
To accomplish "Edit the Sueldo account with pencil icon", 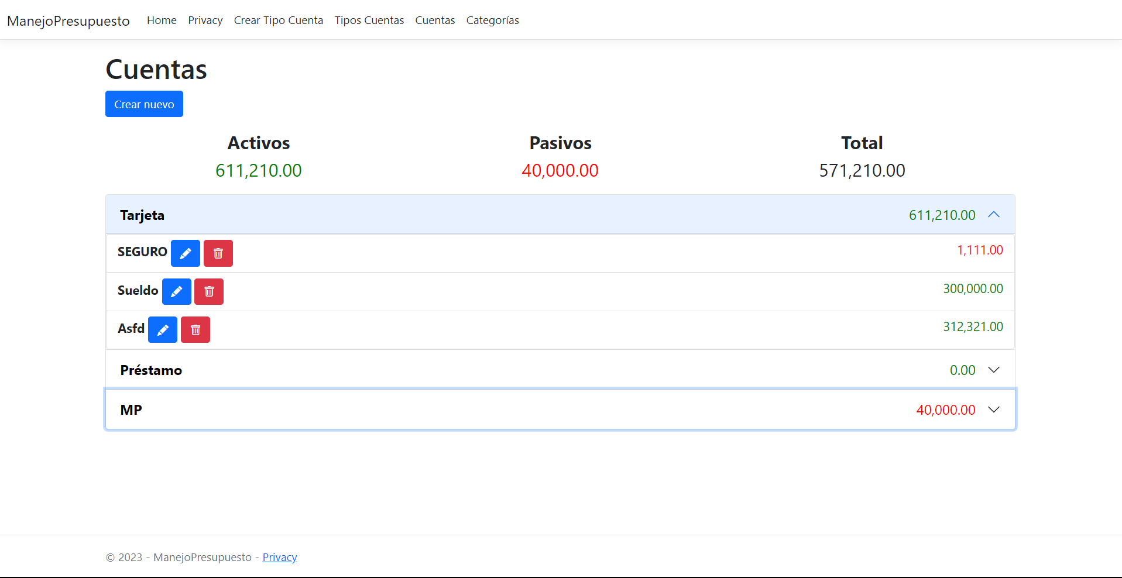I will tap(177, 291).
